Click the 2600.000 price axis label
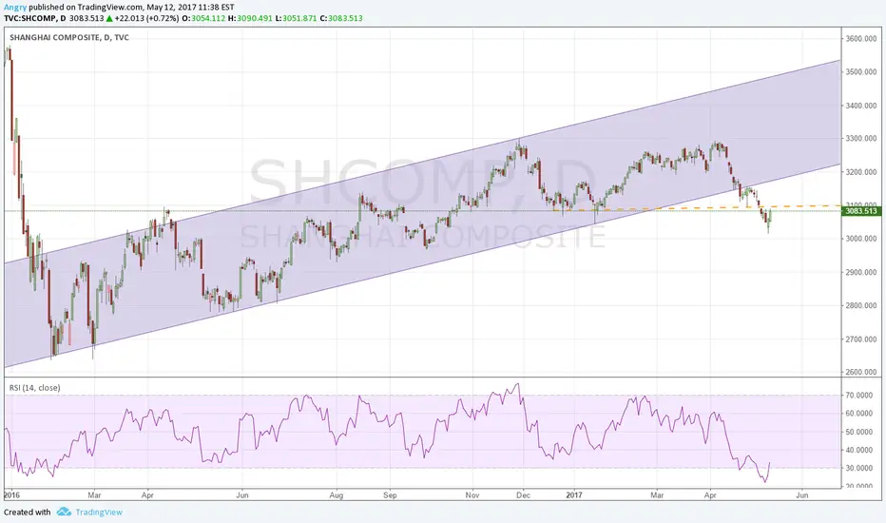 861,372
